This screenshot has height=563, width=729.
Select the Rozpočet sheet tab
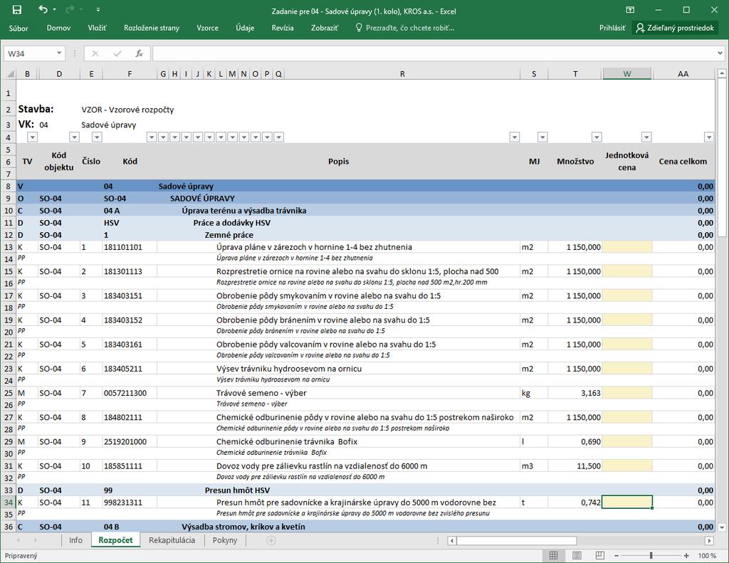point(115,540)
